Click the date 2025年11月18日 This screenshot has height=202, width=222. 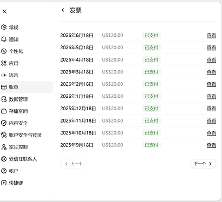click(x=78, y=120)
